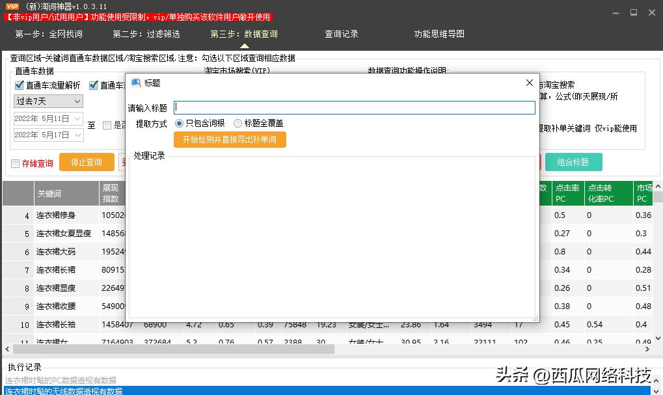Click the VIP logo in title bar
Viewport: 663px width, 395px height.
(x=12, y=7)
